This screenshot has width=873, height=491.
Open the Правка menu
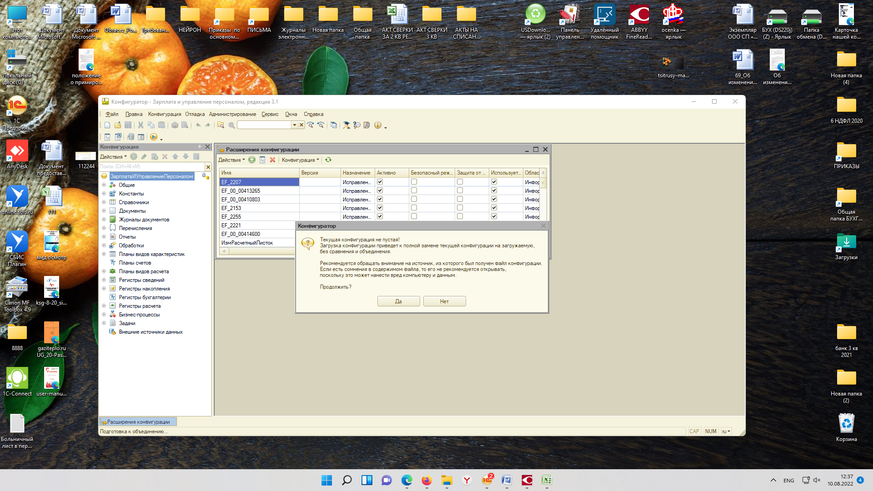(134, 114)
